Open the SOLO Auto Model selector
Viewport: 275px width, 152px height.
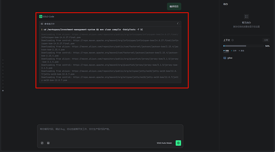click(x=164, y=143)
